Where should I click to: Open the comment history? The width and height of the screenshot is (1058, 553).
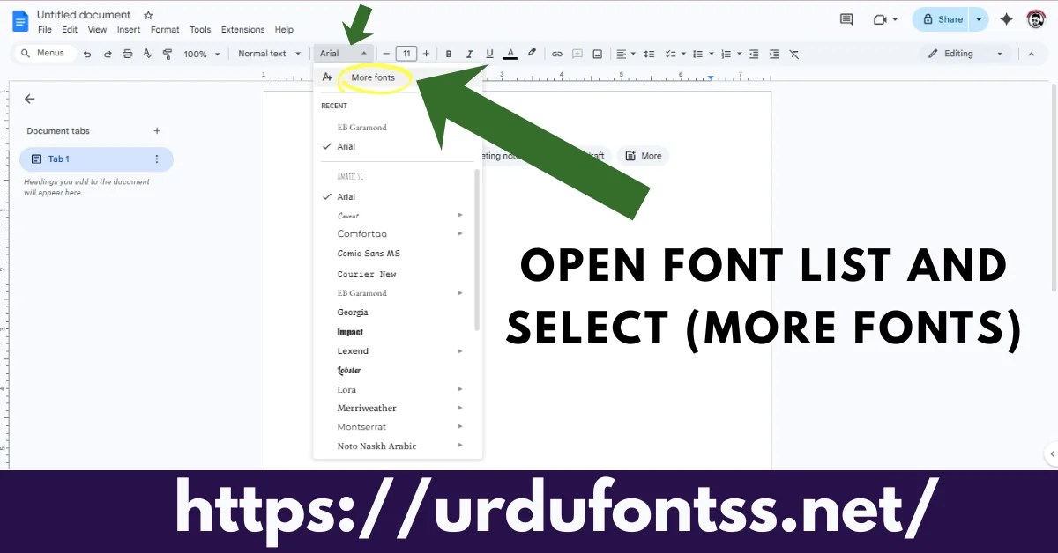[846, 19]
